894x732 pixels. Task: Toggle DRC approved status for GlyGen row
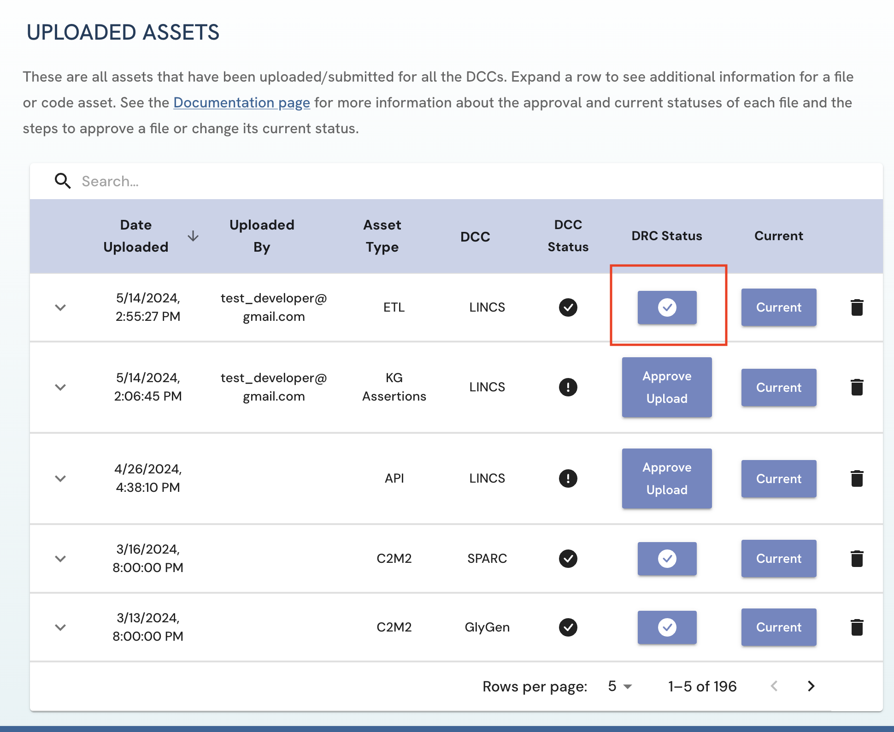click(x=667, y=627)
